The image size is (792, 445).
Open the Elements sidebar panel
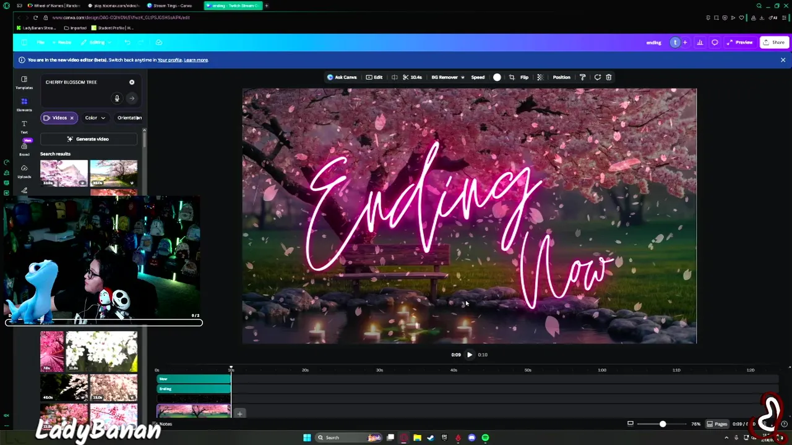[x=24, y=104]
